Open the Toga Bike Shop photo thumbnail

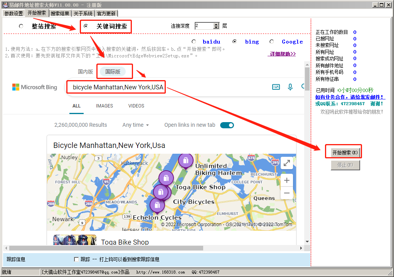(x=75, y=240)
